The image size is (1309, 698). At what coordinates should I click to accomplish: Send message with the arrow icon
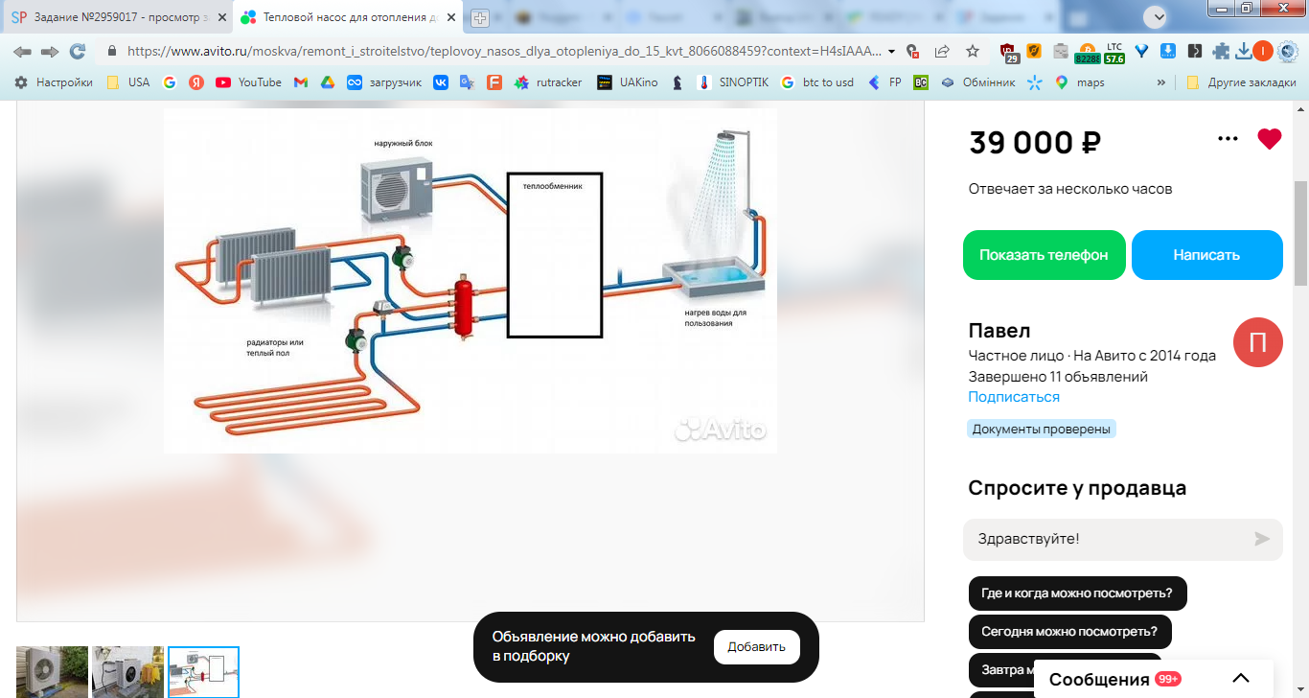tap(1262, 539)
